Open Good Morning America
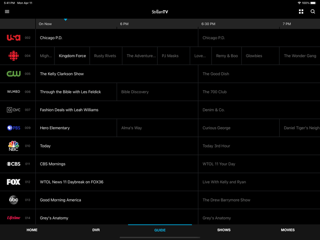320x240 pixels. (x=117, y=200)
